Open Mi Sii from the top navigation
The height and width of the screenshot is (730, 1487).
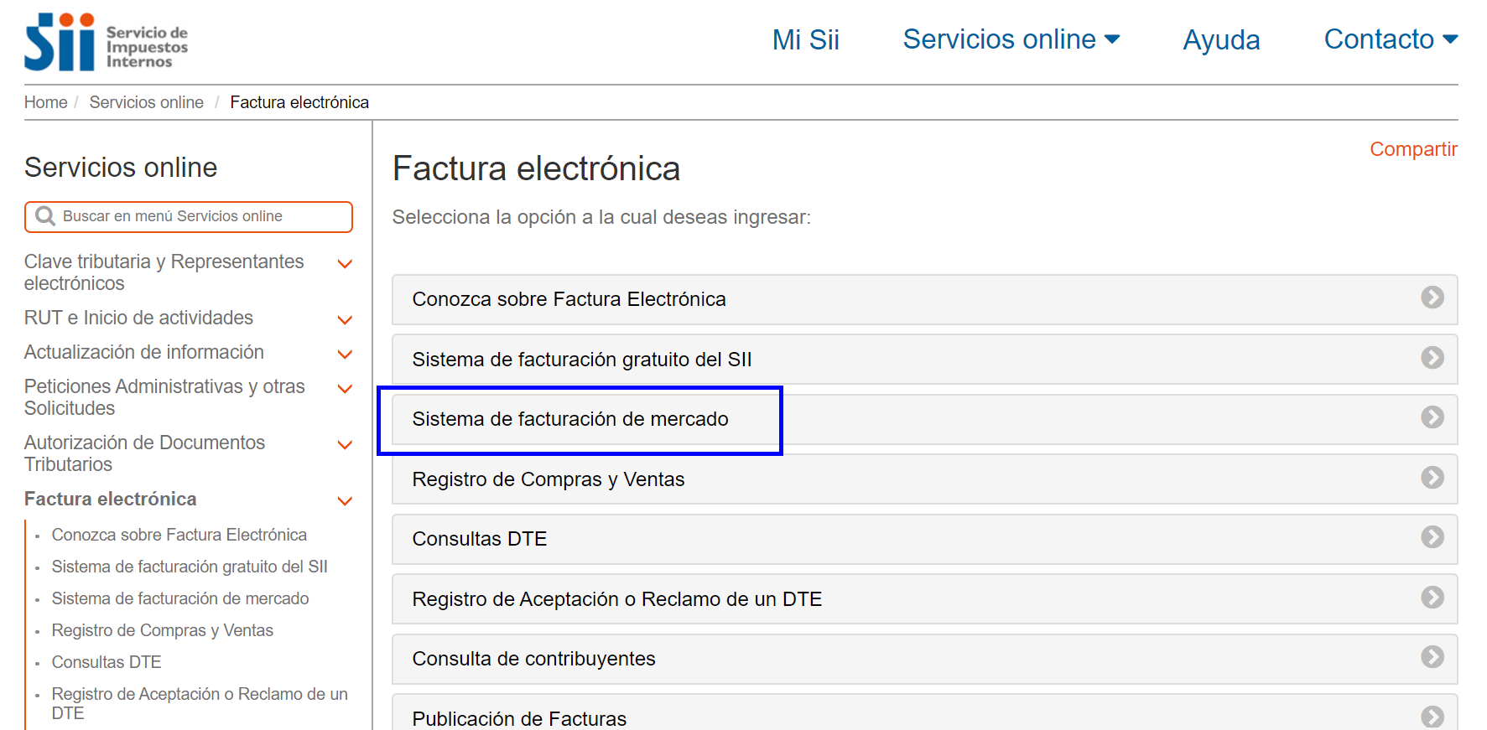[x=805, y=39]
